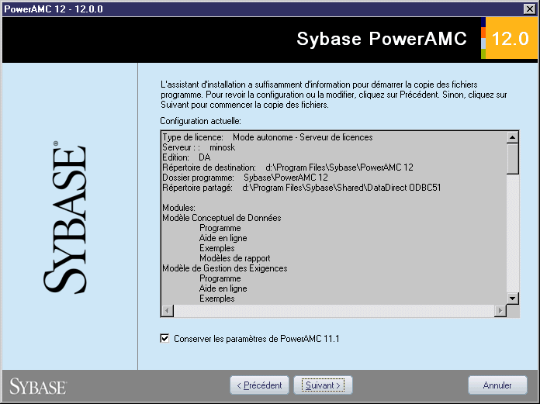Click the 'Modules:' line
Viewport: 540px width, 404px height.
click(178, 208)
